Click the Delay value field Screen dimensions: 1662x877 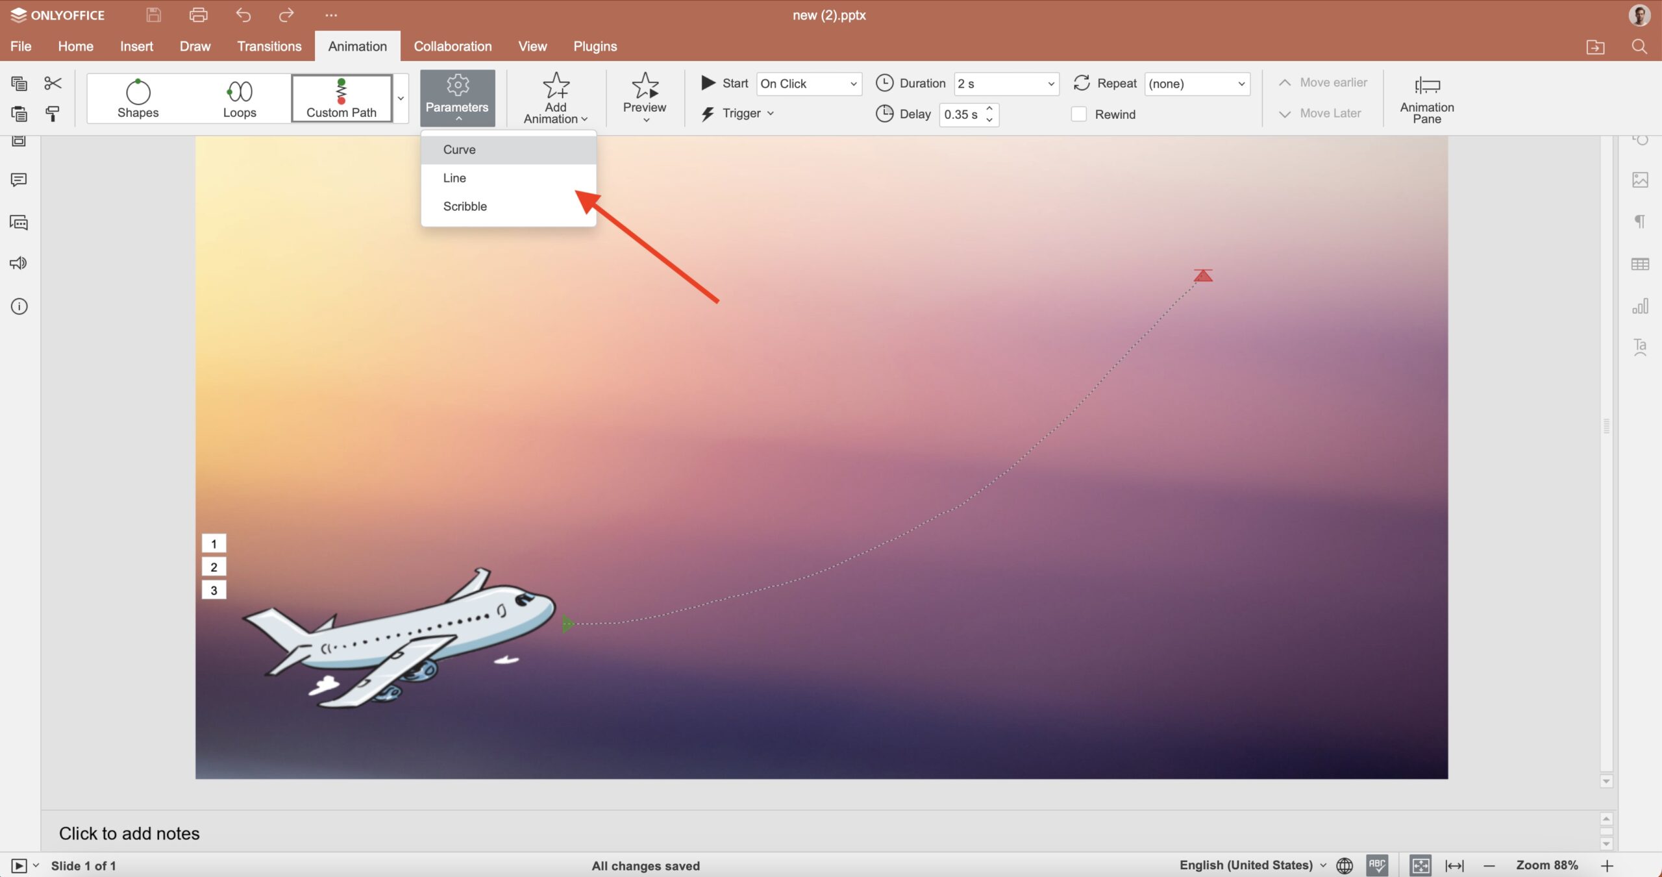click(x=961, y=114)
